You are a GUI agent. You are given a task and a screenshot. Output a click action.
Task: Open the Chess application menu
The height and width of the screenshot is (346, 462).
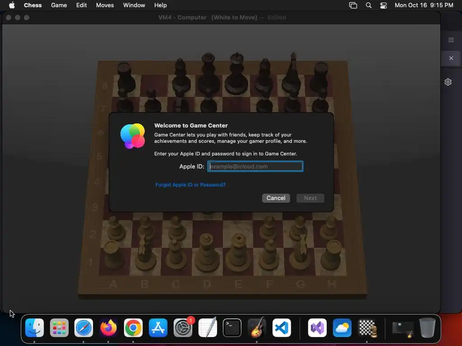(32, 5)
